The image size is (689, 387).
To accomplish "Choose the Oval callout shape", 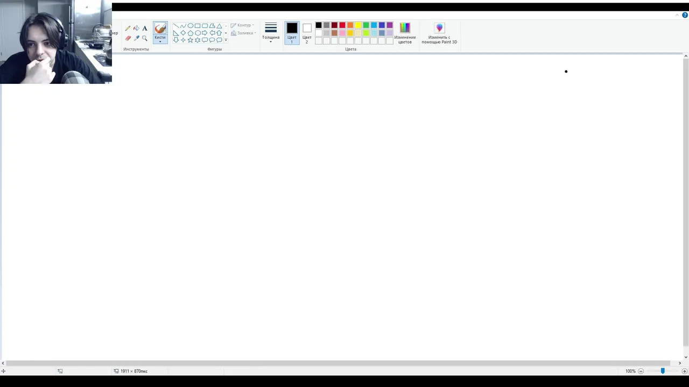I will [x=212, y=40].
